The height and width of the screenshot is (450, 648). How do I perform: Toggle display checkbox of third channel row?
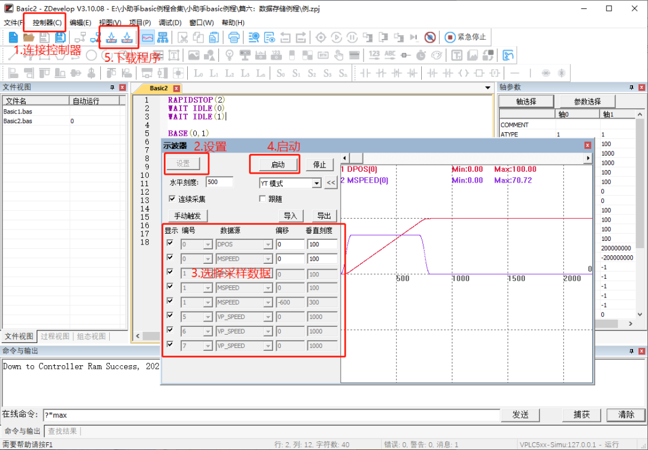tap(170, 272)
